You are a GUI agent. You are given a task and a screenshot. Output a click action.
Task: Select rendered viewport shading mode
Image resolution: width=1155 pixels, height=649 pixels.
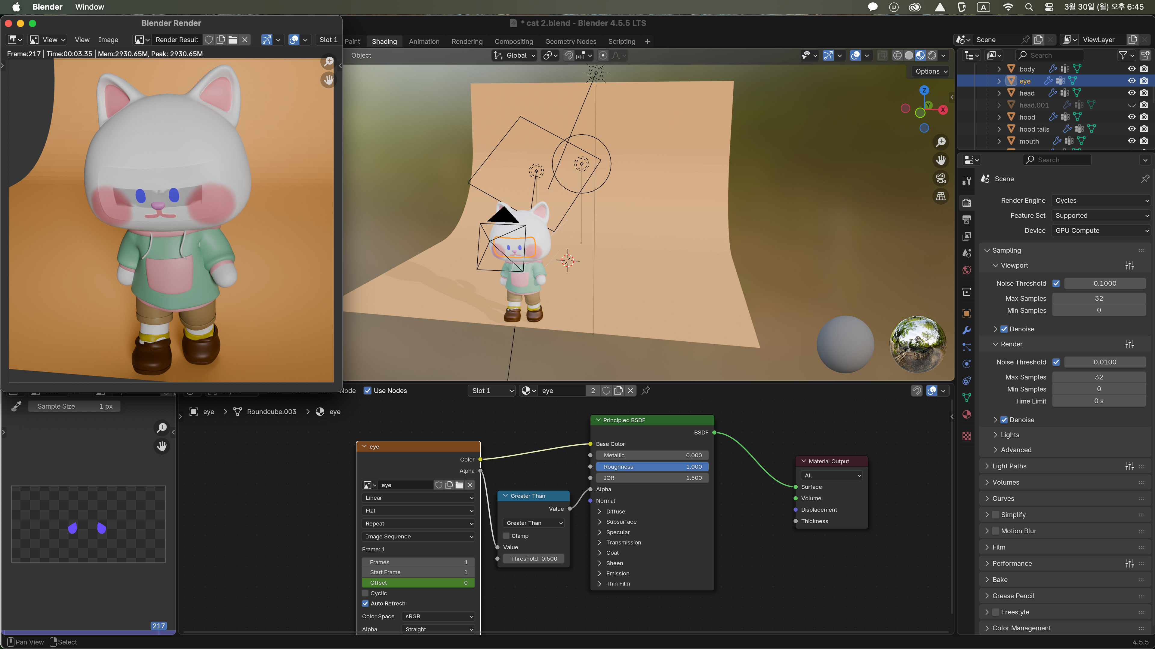click(x=932, y=56)
